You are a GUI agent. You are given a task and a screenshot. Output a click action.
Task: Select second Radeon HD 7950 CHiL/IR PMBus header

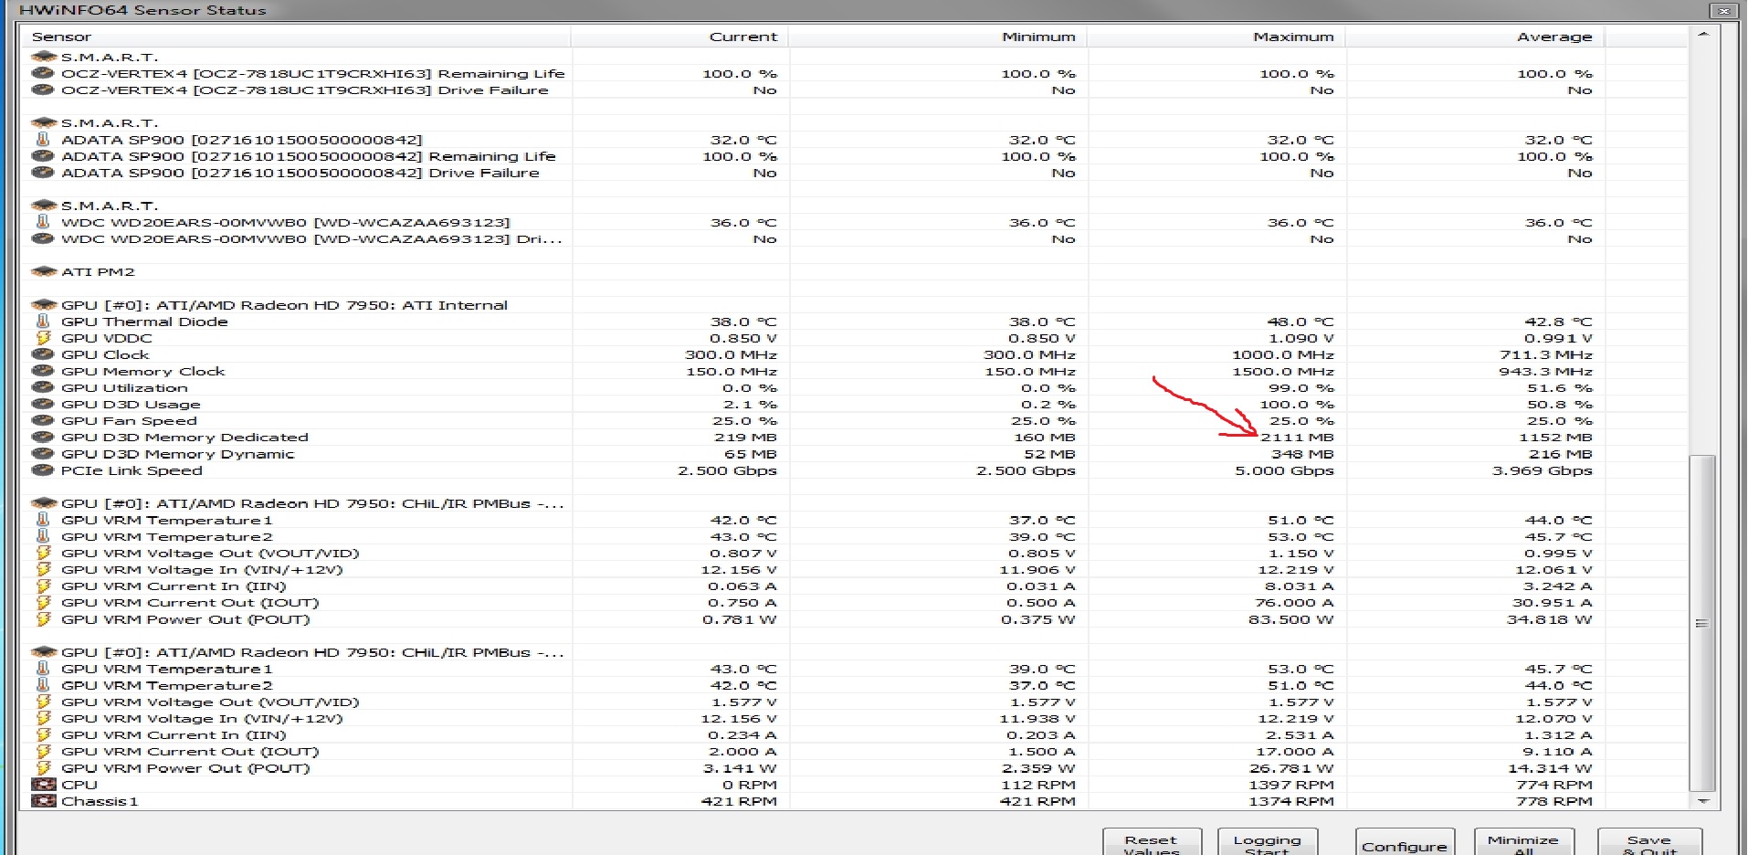[312, 652]
